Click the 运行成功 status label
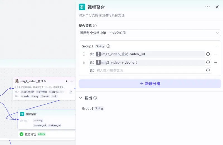This screenshot has width=223, height=145. [x=30, y=134]
